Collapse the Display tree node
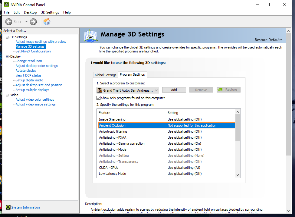This screenshot has height=217, width=295. 7,56
